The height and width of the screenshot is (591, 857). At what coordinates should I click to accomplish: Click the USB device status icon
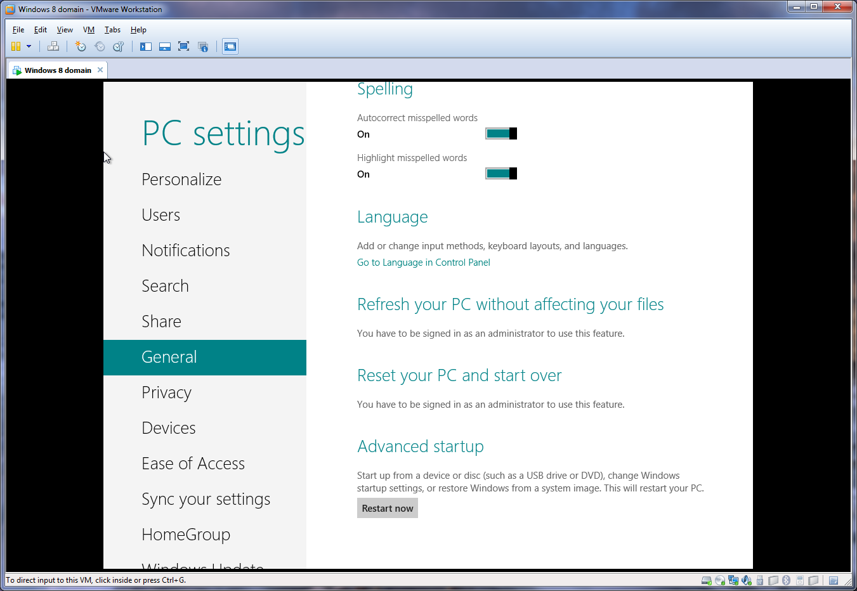click(760, 580)
